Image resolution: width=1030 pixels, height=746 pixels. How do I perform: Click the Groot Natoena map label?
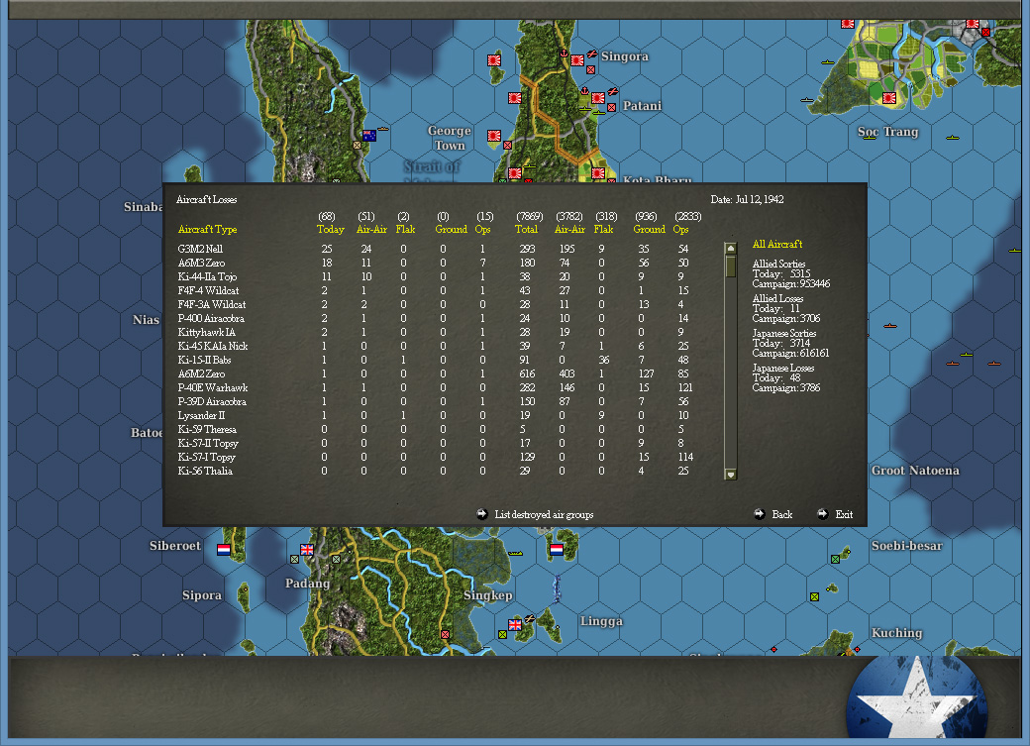point(915,471)
